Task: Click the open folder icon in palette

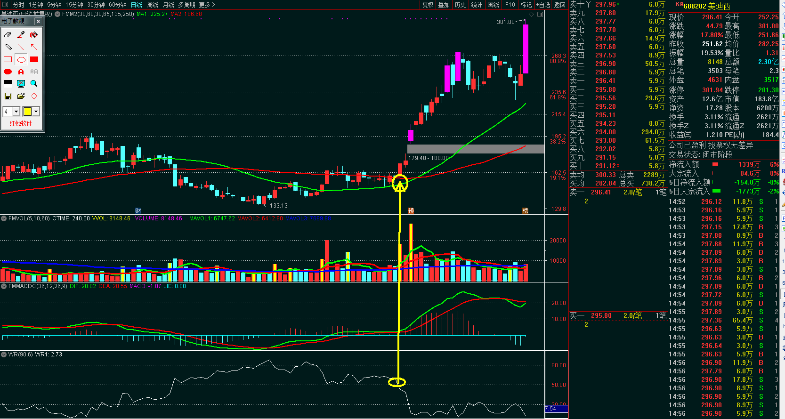Action: pos(21,96)
